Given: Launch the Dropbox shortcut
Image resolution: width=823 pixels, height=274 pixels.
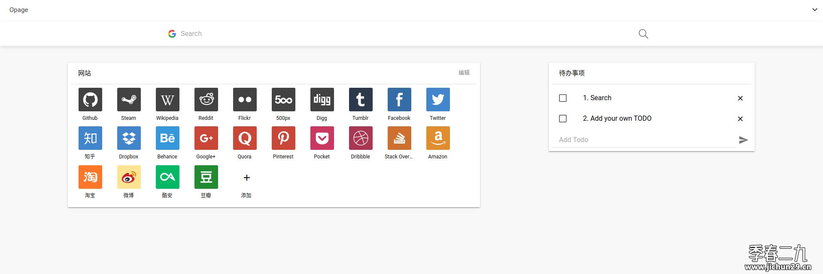Looking at the screenshot, I should (x=129, y=138).
